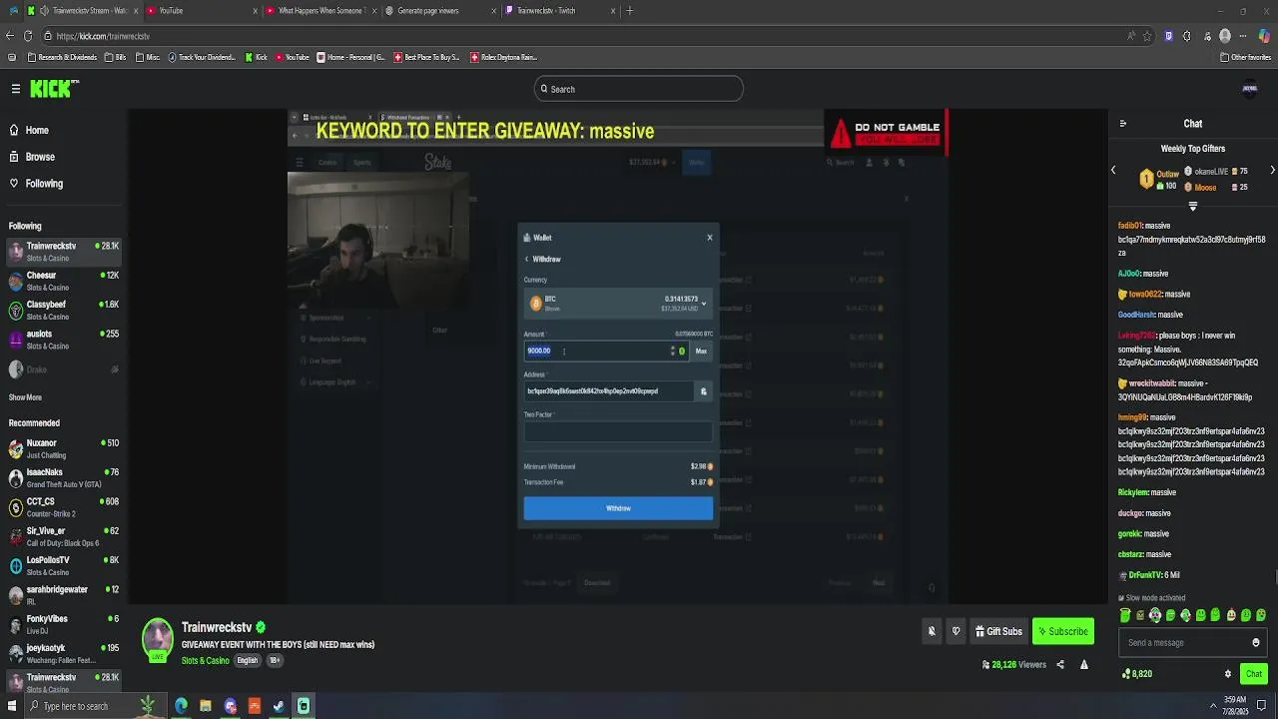Click the Withdraw button in the stream
This screenshot has height=719, width=1278.
click(618, 508)
